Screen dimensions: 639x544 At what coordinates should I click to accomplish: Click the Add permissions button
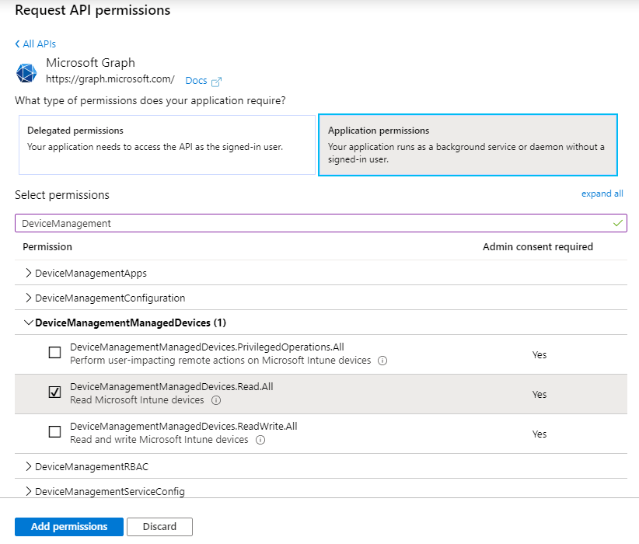(69, 527)
